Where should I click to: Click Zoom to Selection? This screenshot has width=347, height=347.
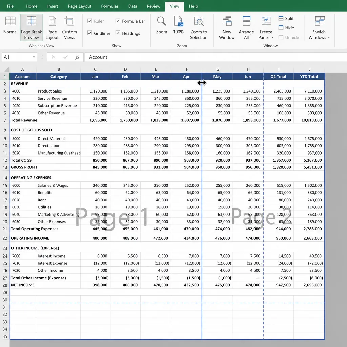(199, 28)
